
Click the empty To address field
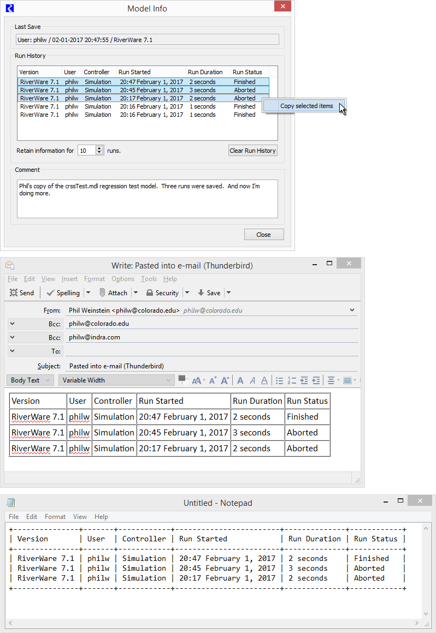click(x=212, y=351)
